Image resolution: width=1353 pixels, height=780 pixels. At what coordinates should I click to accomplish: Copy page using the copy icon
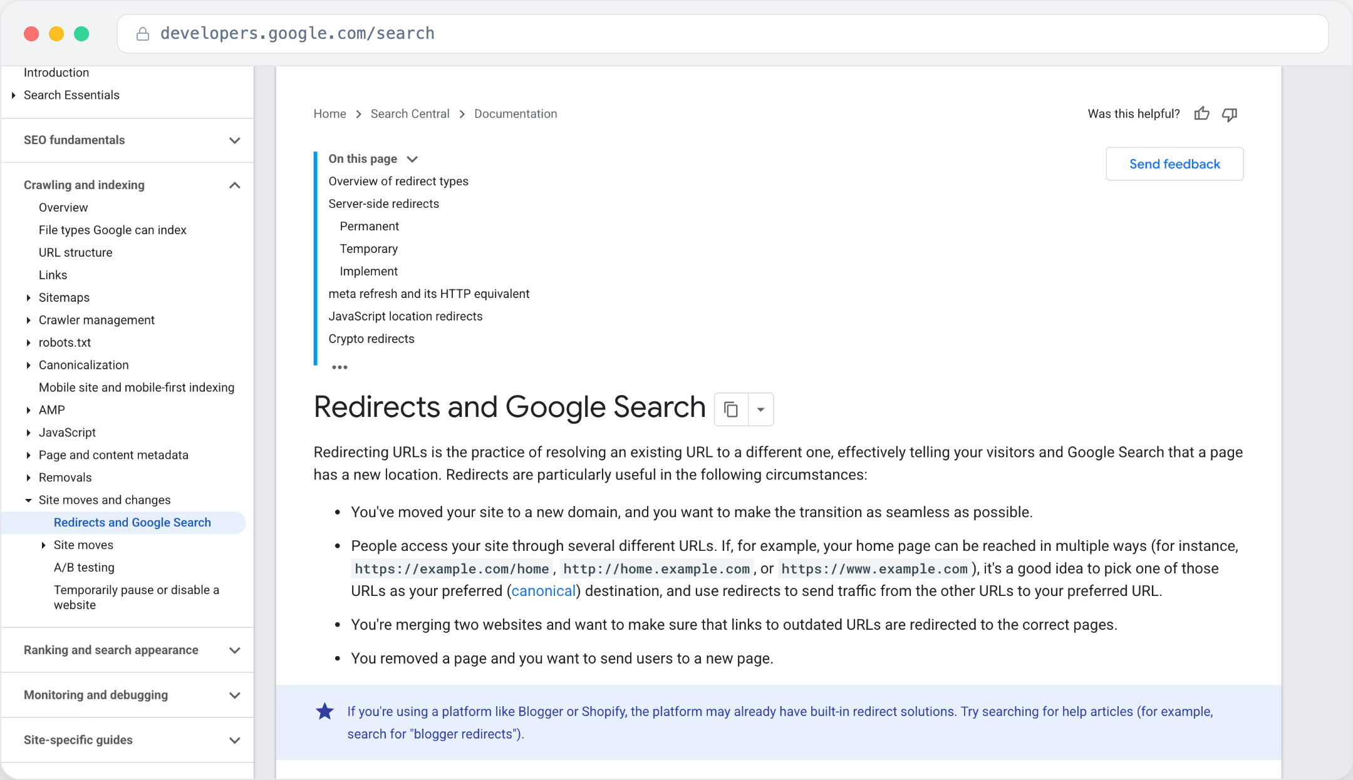pyautogui.click(x=731, y=409)
